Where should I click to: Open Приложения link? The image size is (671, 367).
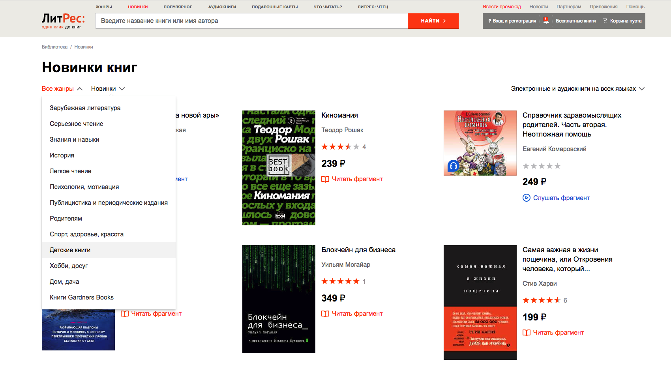tap(604, 7)
